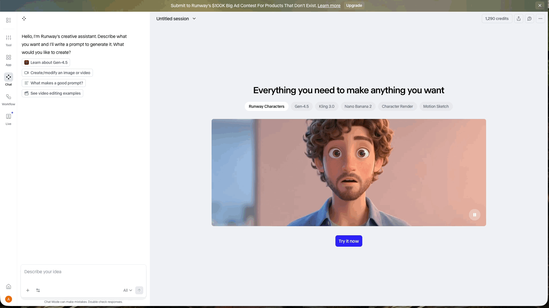This screenshot has width=549, height=308.
Task: Open the App section in the sidebar
Action: click(x=8, y=60)
